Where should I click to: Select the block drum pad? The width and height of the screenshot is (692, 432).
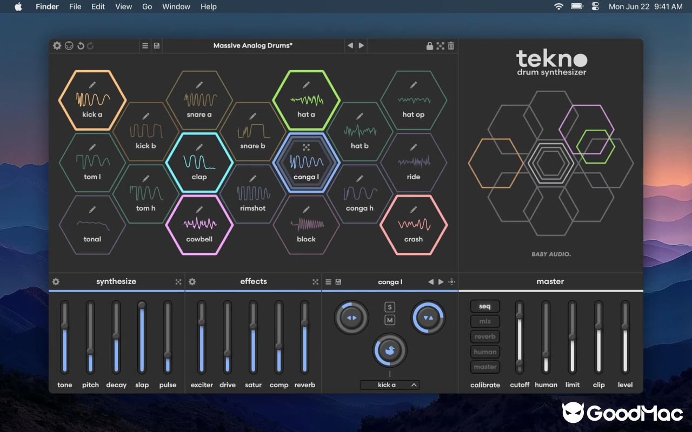(306, 225)
